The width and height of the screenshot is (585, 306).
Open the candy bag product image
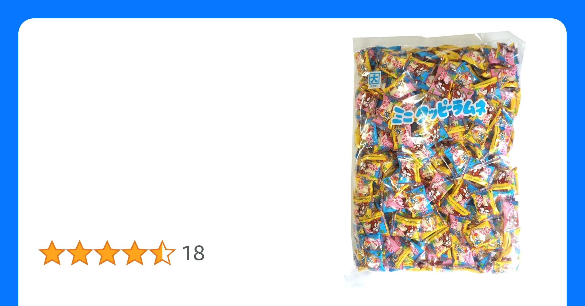pos(438,159)
